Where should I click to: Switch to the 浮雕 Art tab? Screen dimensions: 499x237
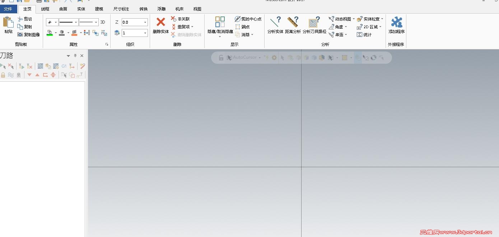pyautogui.click(x=162, y=9)
